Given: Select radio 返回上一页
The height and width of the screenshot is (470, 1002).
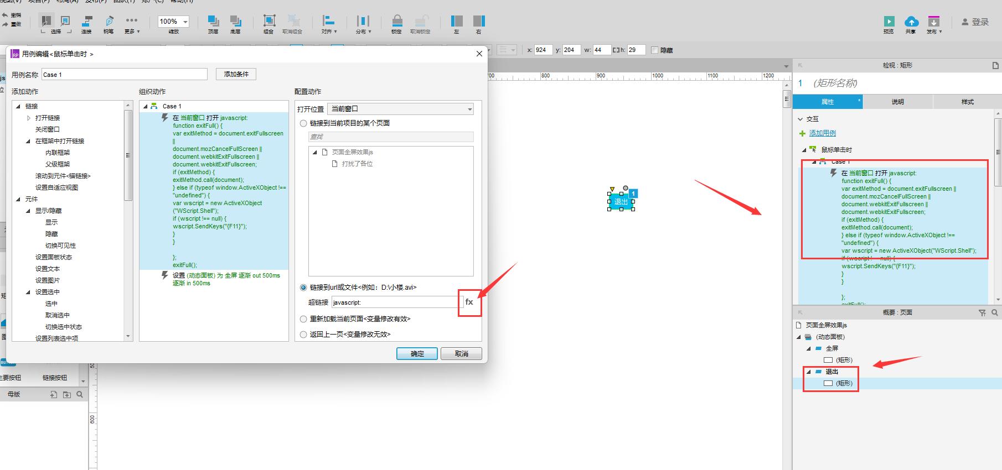Looking at the screenshot, I should (303, 335).
